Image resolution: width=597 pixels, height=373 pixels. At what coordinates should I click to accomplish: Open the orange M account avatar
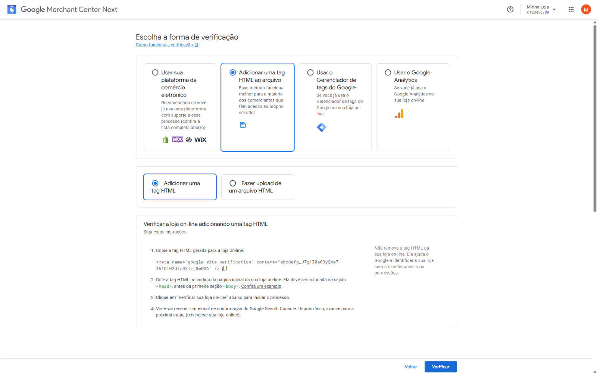586,9
